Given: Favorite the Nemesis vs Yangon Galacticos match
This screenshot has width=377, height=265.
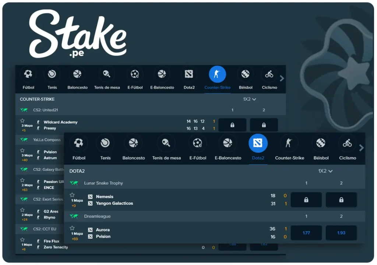Looking at the screenshot, I should [72, 195].
